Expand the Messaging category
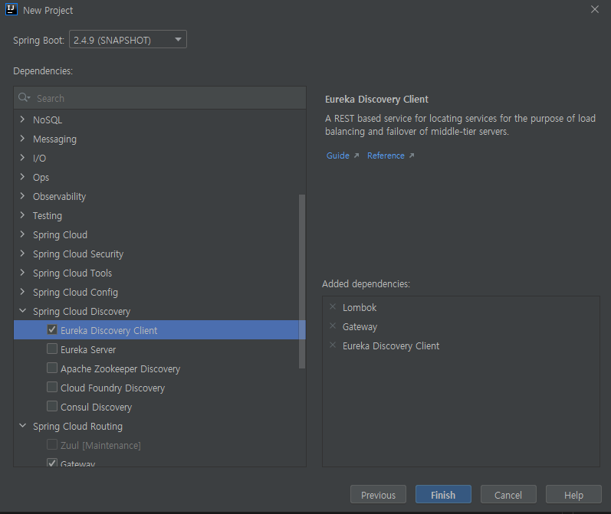 22,138
